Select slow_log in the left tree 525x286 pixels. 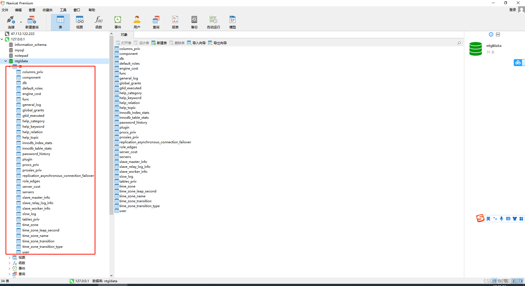(29, 214)
